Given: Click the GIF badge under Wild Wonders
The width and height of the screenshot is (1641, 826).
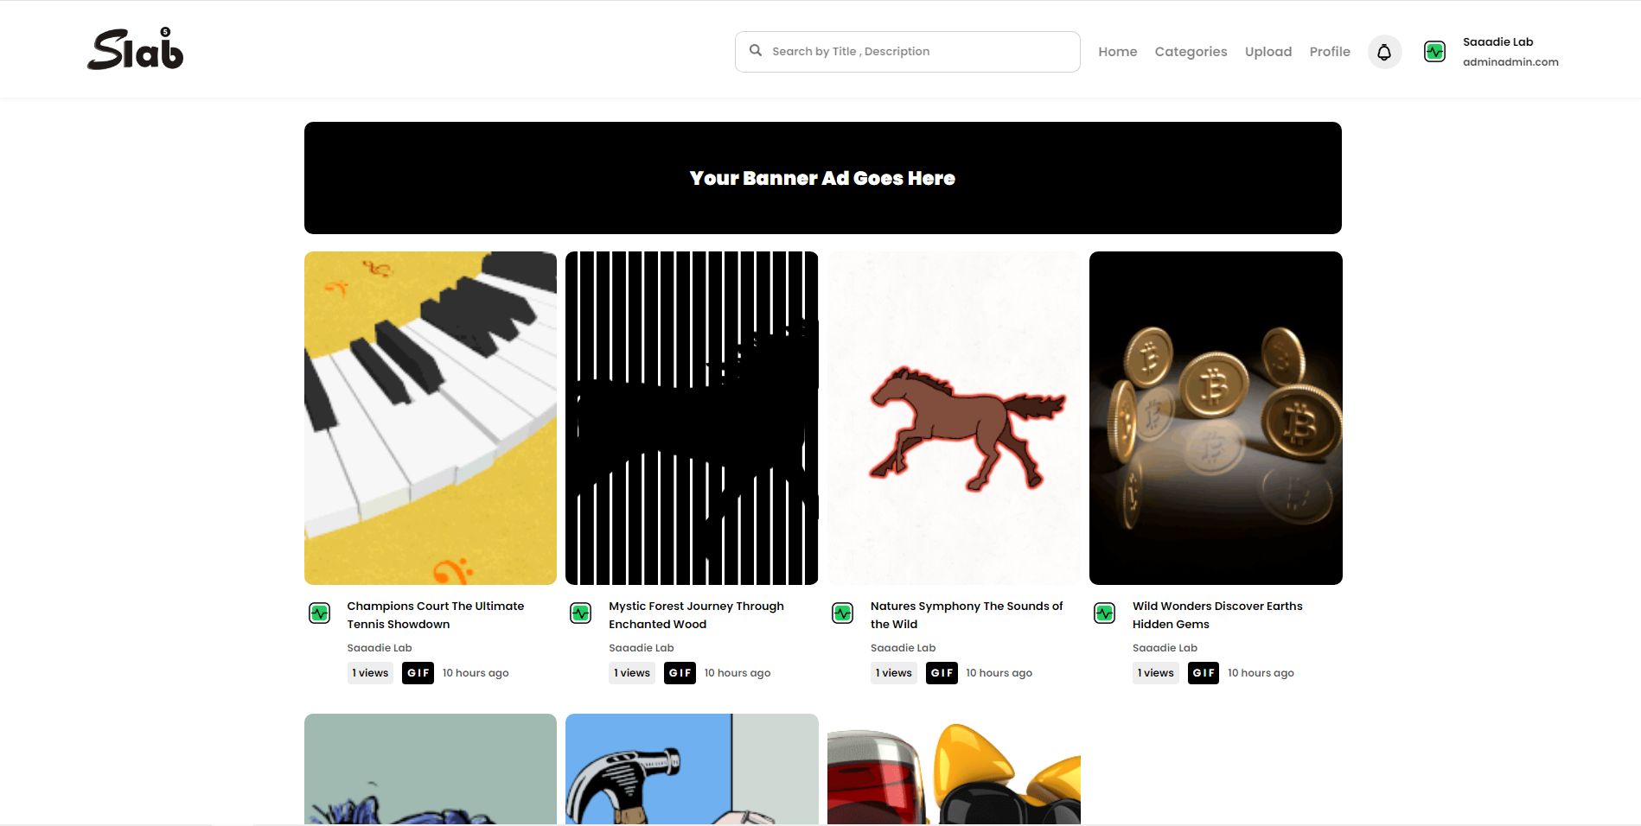Looking at the screenshot, I should click(1203, 673).
